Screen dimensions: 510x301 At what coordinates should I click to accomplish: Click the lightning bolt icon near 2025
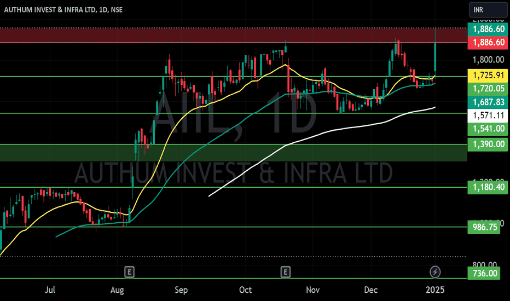(x=435, y=271)
